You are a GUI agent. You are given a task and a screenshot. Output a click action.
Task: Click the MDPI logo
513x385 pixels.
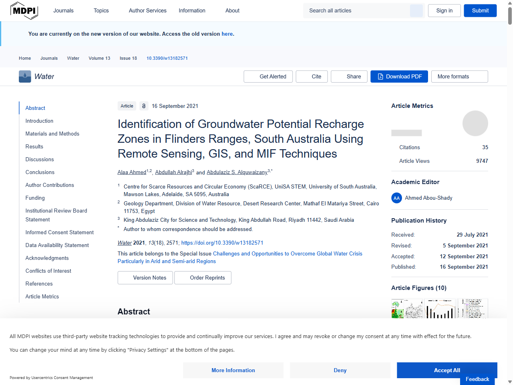[x=24, y=10]
